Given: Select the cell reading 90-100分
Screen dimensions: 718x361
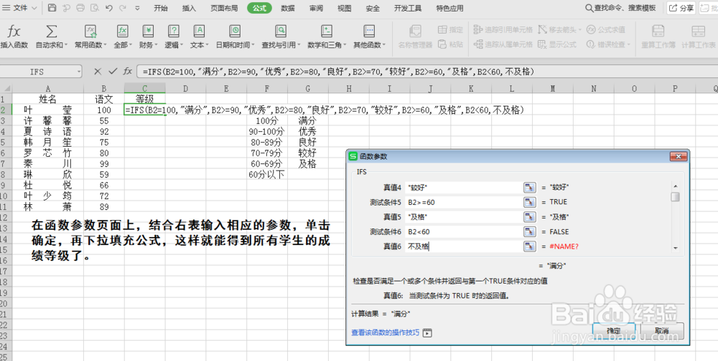Looking at the screenshot, I should [267, 132].
